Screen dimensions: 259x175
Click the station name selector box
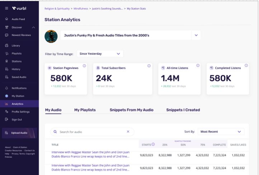tap(131, 35)
